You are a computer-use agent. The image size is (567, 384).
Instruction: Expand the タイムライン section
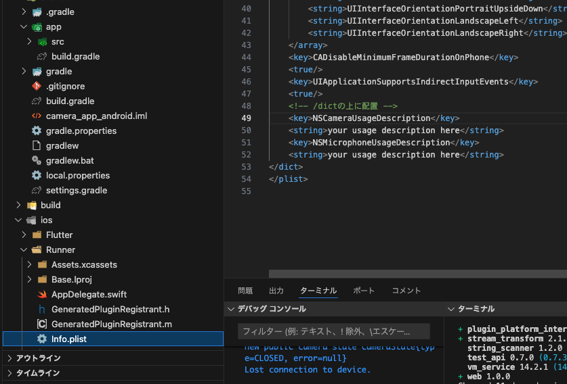pyautogui.click(x=9, y=373)
